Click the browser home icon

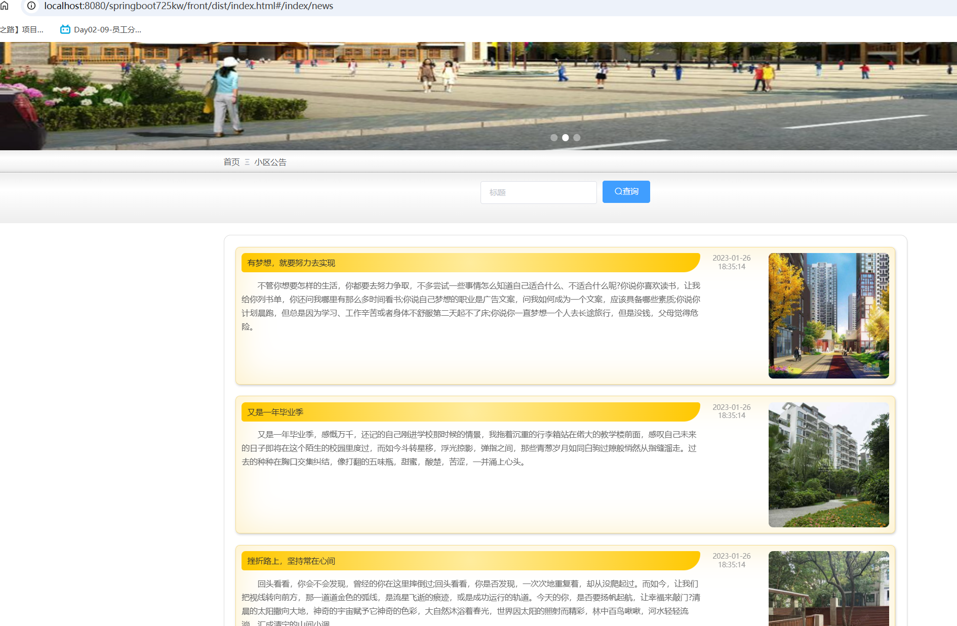pos(5,6)
